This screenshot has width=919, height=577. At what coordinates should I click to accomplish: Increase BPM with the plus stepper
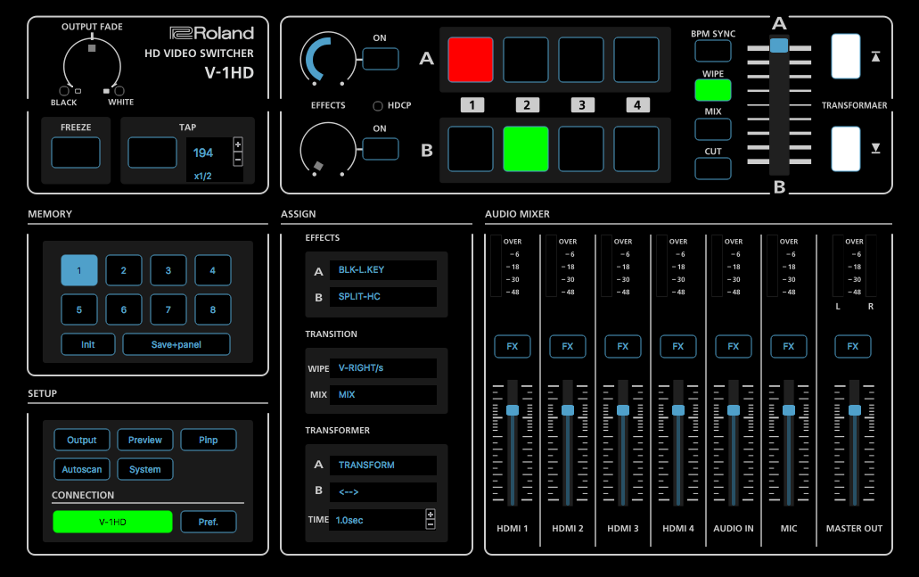(x=238, y=144)
